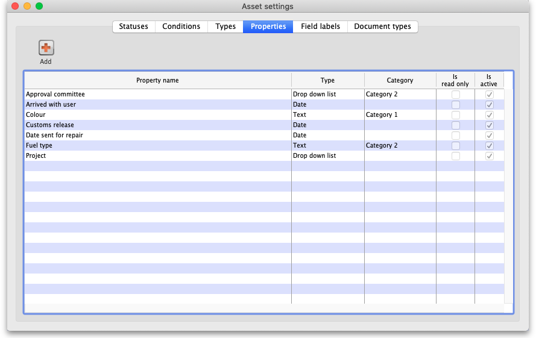Click the Add property plus icon

coord(46,48)
